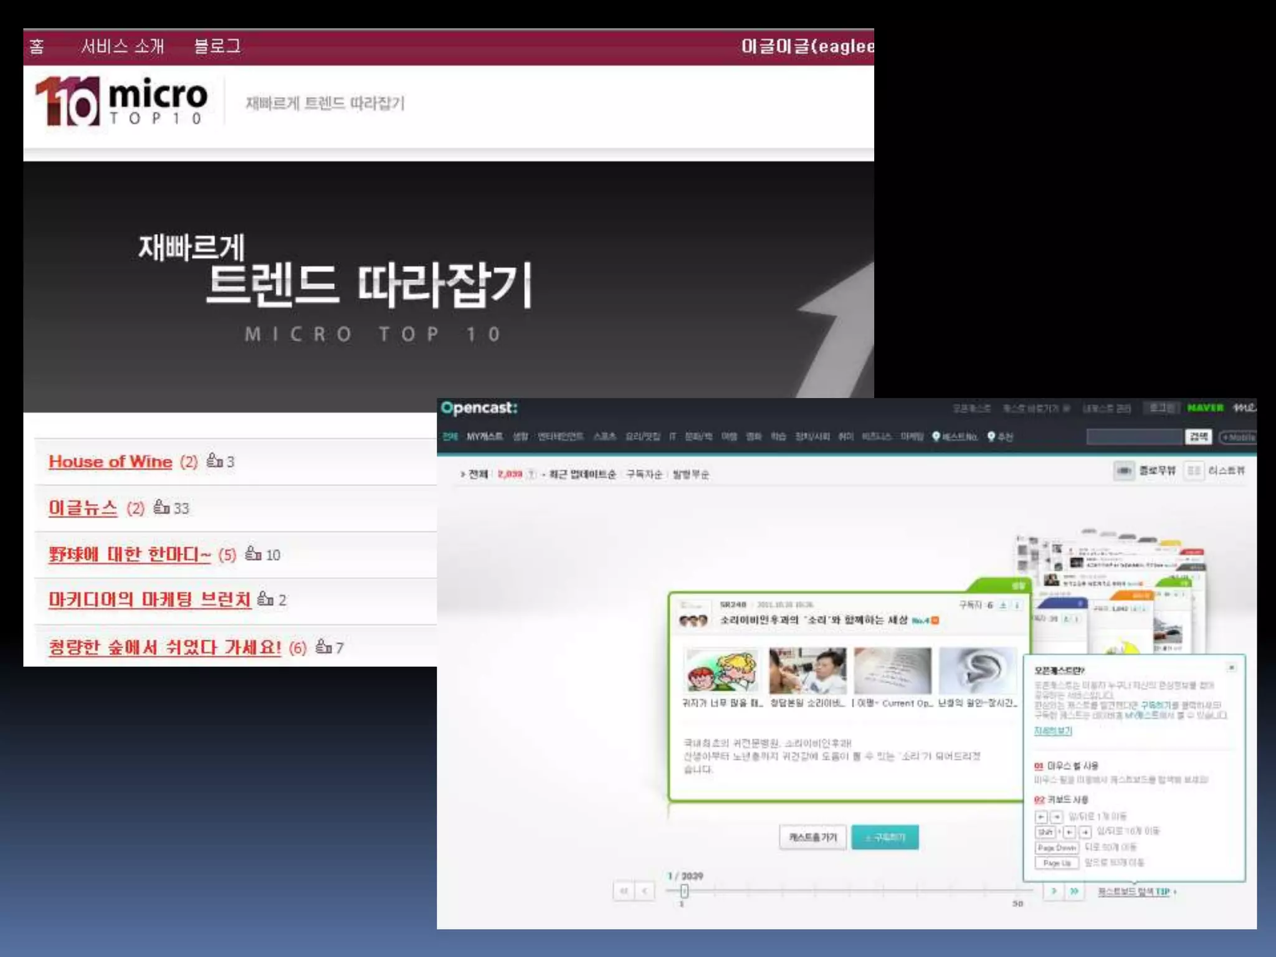This screenshot has height=957, width=1276.
Task: Jump to first cast with double-left arrow
Action: (x=623, y=891)
